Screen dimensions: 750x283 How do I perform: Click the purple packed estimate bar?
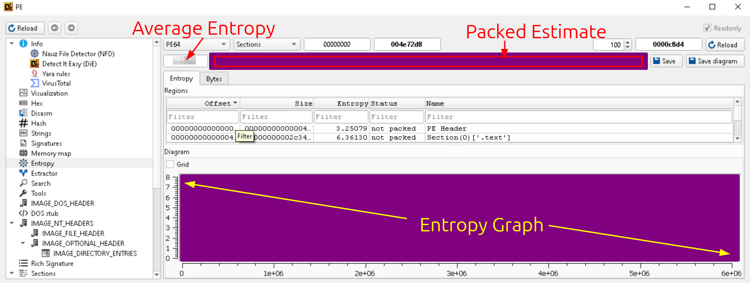[x=428, y=61]
